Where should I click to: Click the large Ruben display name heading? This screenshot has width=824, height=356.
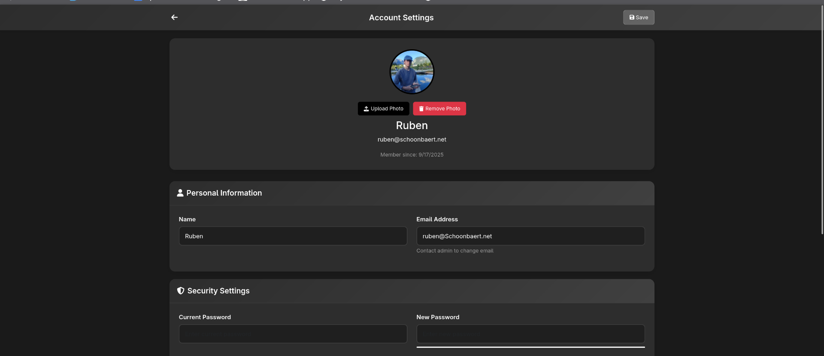point(412,126)
